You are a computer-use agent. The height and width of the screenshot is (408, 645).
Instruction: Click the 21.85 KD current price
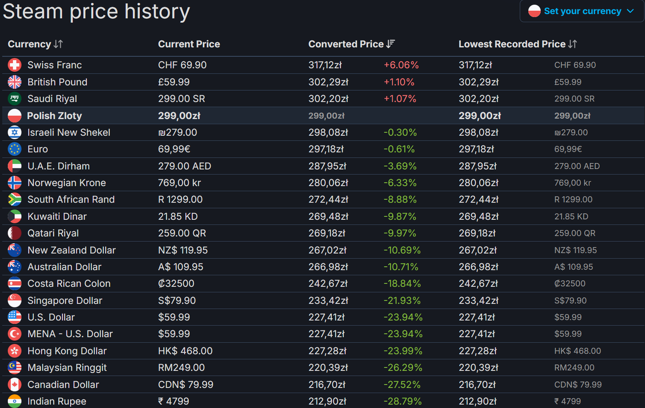click(x=178, y=216)
